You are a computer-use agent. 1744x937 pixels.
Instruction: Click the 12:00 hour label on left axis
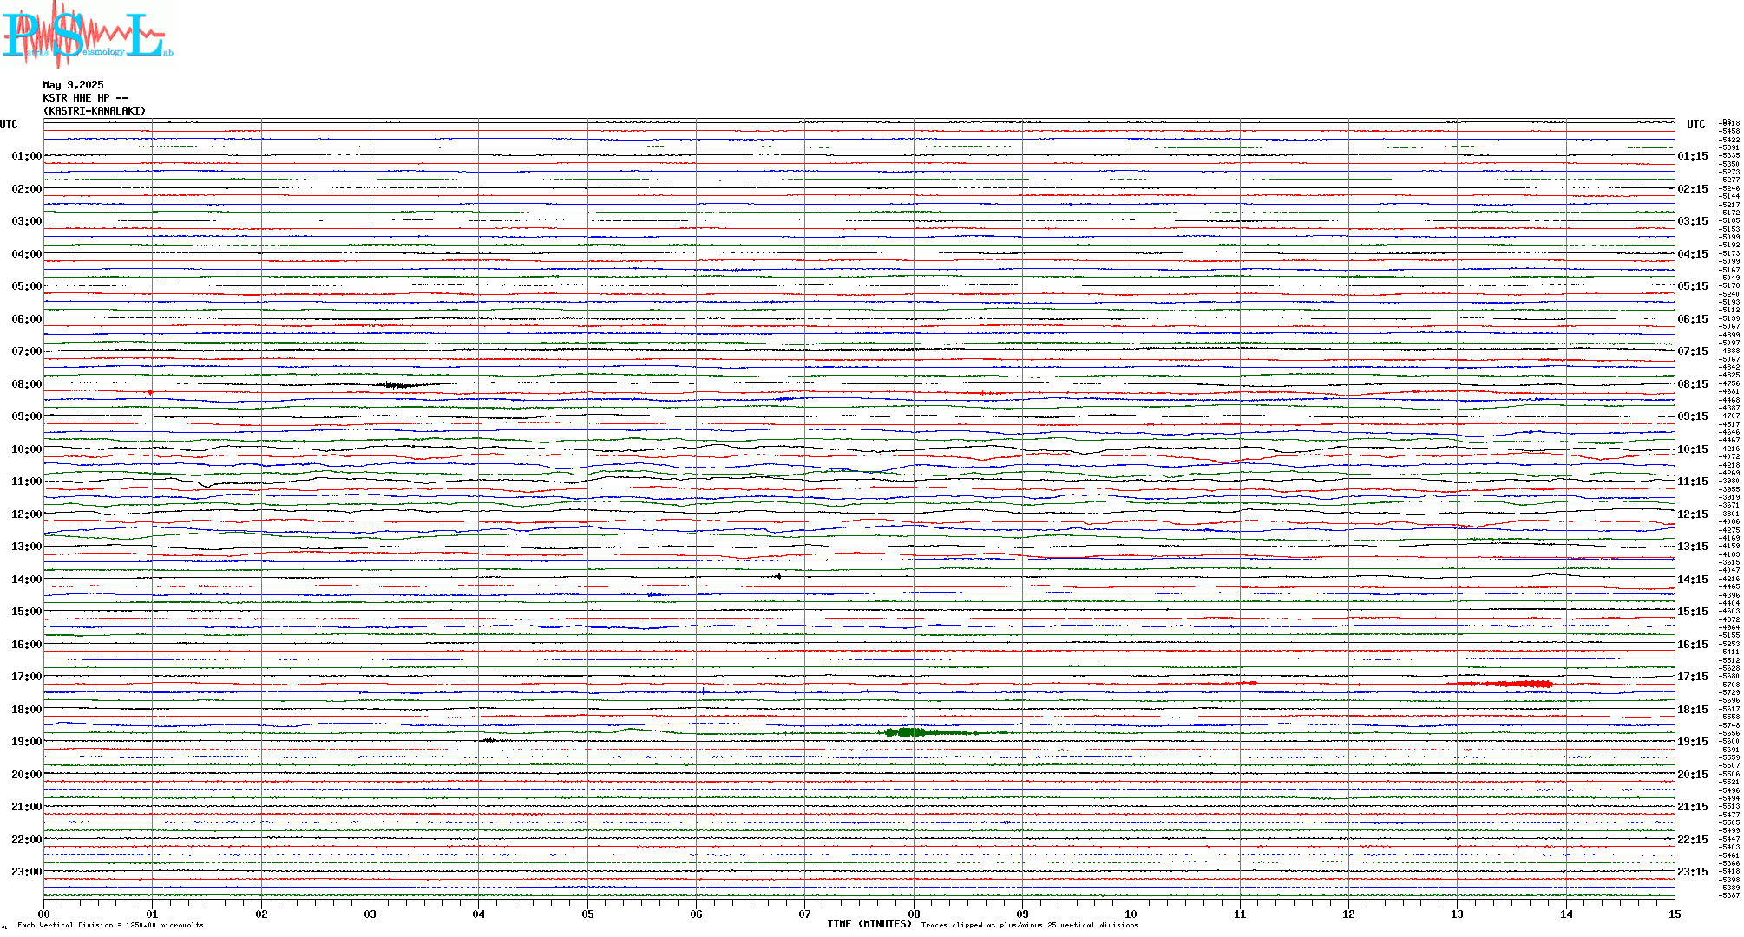[26, 514]
